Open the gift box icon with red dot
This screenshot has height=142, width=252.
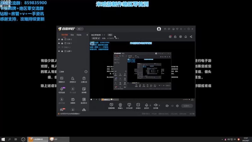point(170,37)
